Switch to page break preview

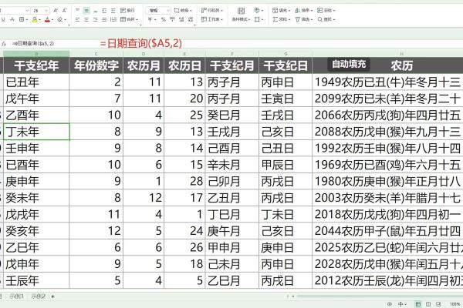pos(438,304)
